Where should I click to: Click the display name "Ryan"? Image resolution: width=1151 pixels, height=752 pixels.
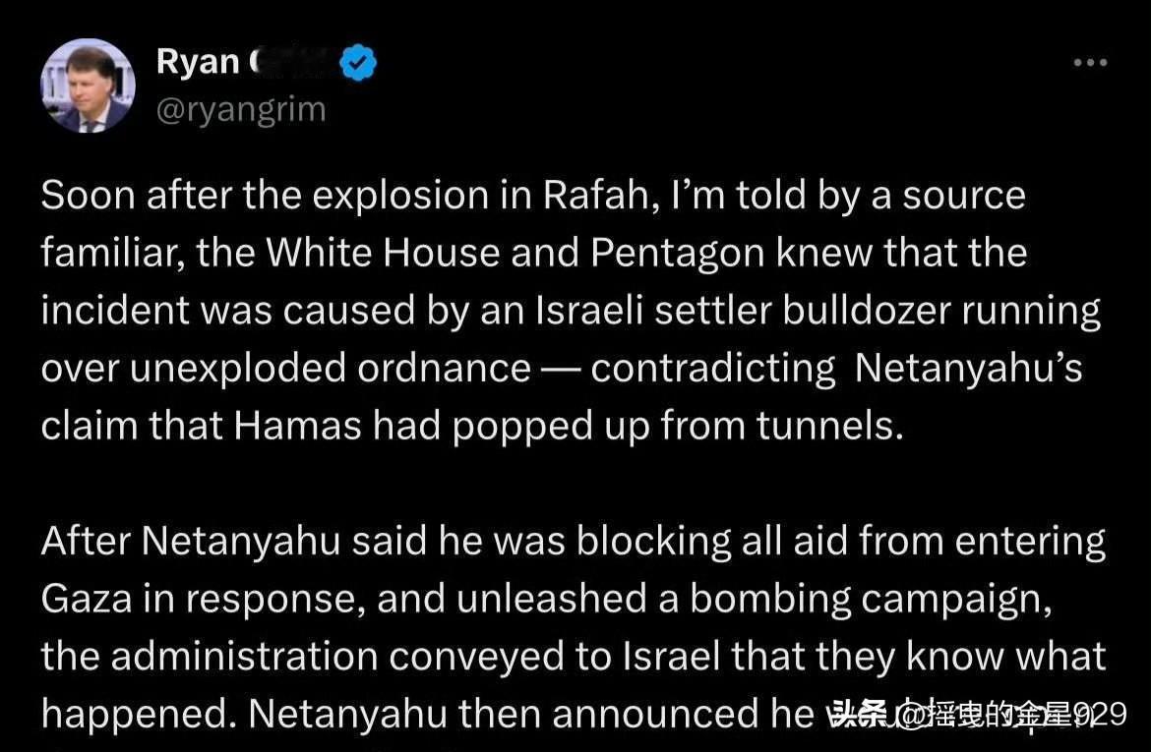[x=197, y=61]
